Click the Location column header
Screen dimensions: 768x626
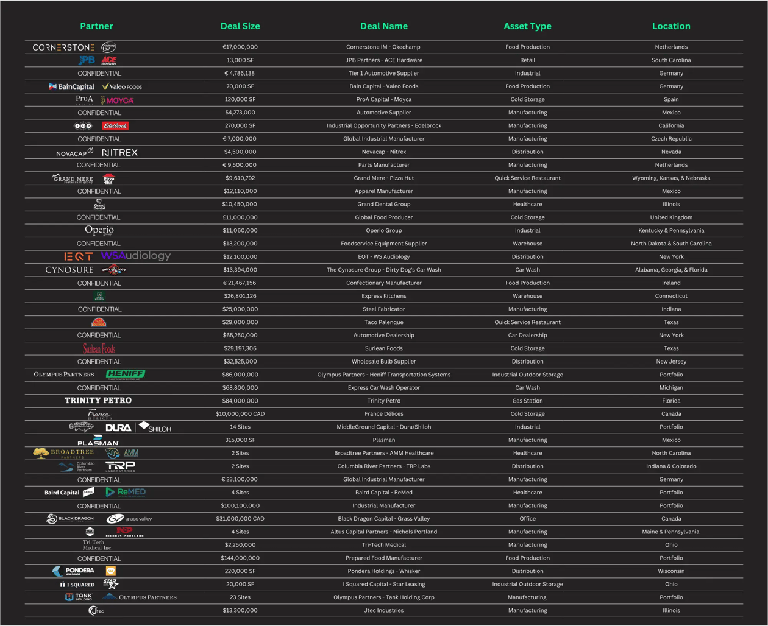[x=671, y=26]
